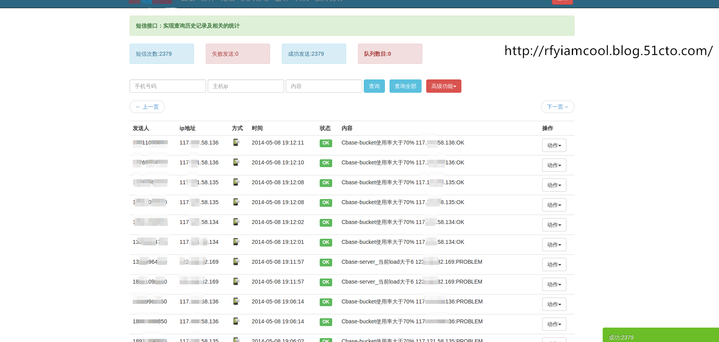Click the phone icon in the 19:12:11 row
719x342 pixels.
click(236, 143)
